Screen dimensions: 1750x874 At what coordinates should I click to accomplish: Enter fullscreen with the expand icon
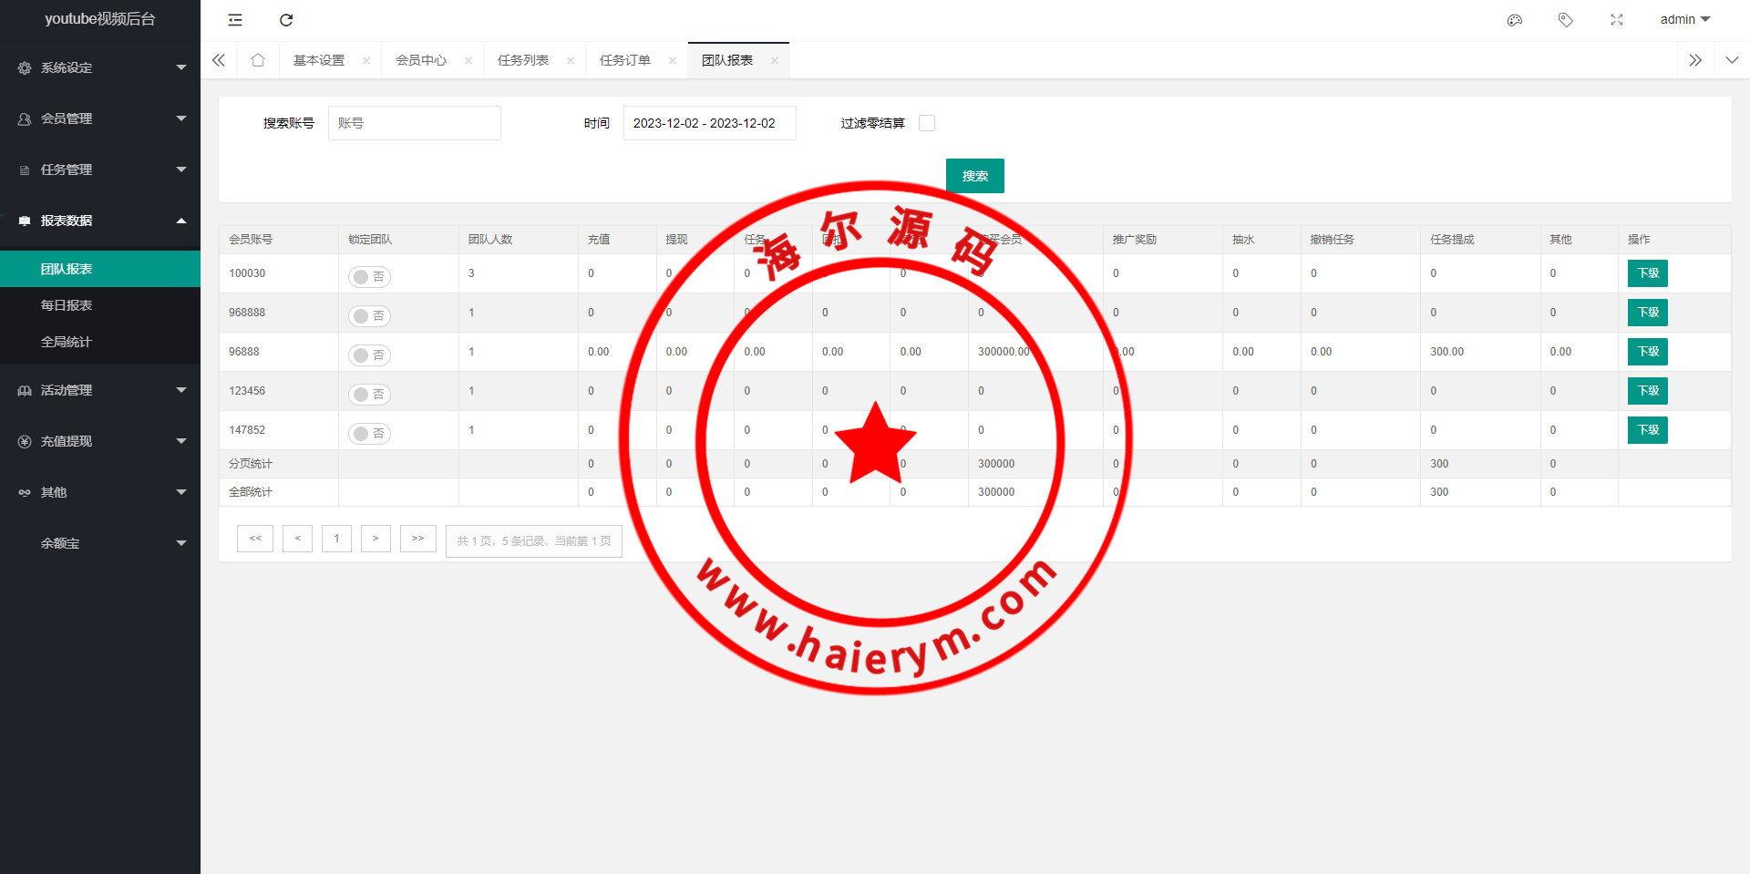(1617, 20)
